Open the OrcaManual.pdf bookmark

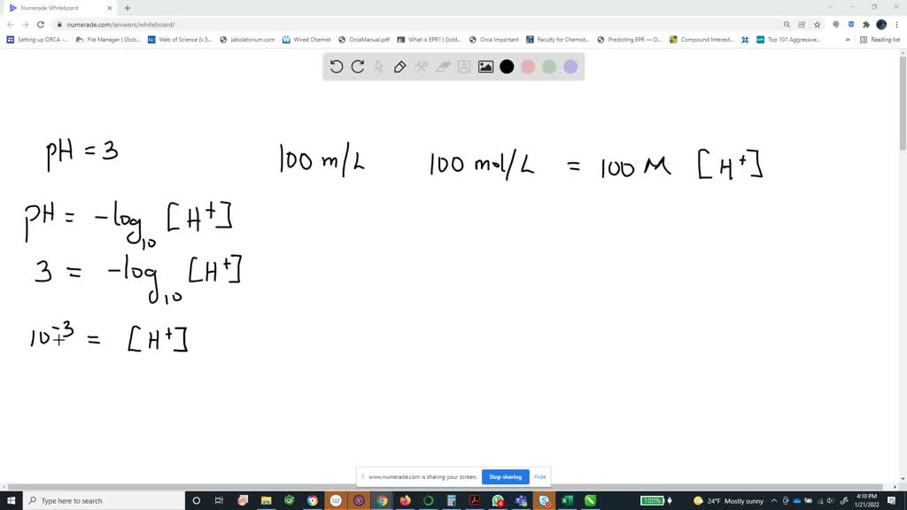point(363,39)
